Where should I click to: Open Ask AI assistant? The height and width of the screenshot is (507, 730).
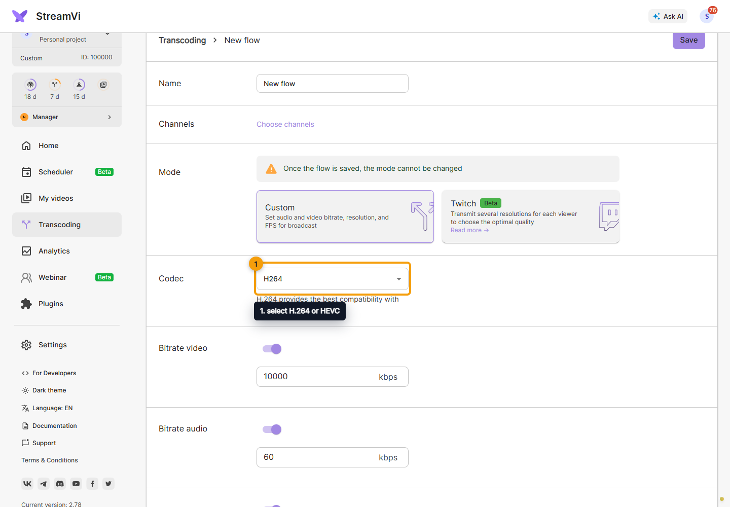(x=668, y=16)
